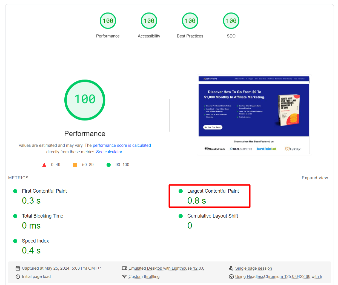Click the Largest Contentful Paint metric label
This screenshot has width=338, height=285.
coord(213,191)
